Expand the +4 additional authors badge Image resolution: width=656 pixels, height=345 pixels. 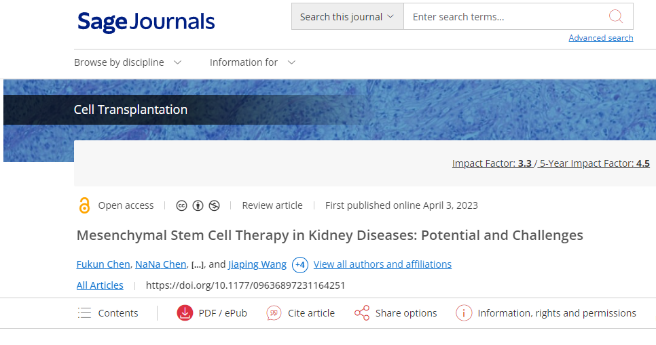(299, 264)
